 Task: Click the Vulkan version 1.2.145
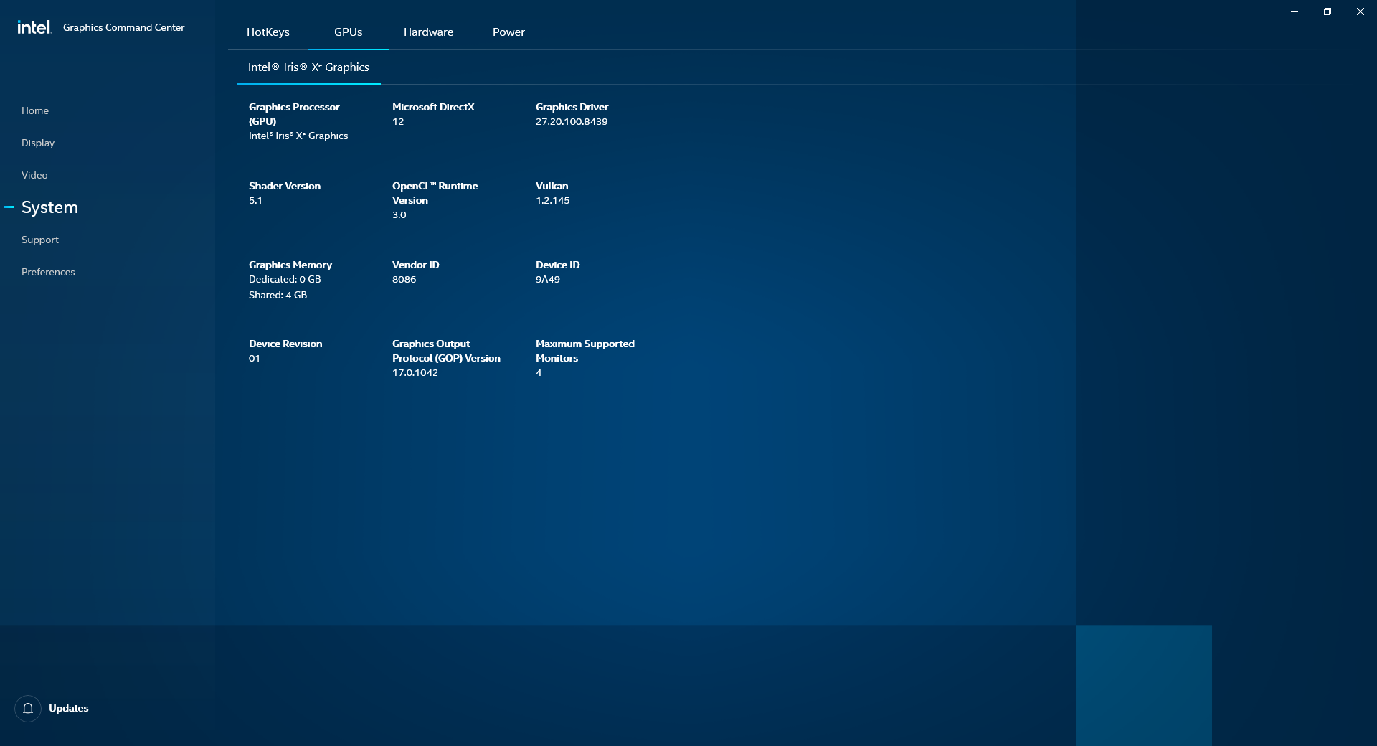click(x=553, y=200)
